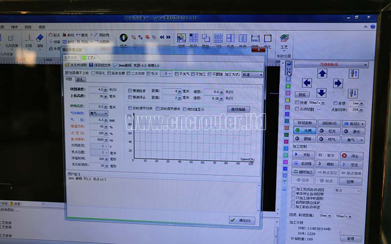
Task: Click the 开始 start processing button
Action: tap(303, 155)
